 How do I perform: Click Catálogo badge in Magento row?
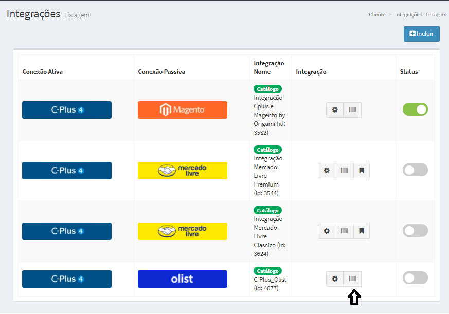coord(267,89)
